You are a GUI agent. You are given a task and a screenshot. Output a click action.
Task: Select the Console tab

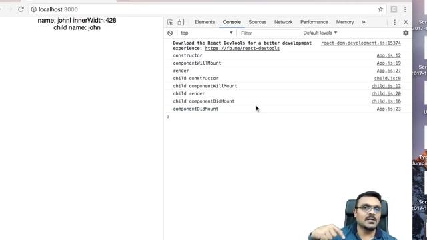(x=232, y=22)
